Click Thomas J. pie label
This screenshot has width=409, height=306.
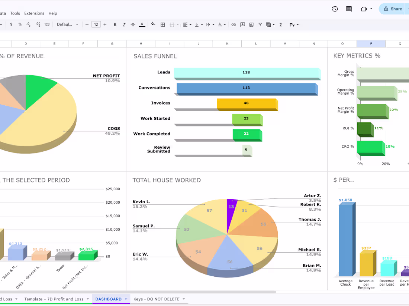tap(310, 219)
